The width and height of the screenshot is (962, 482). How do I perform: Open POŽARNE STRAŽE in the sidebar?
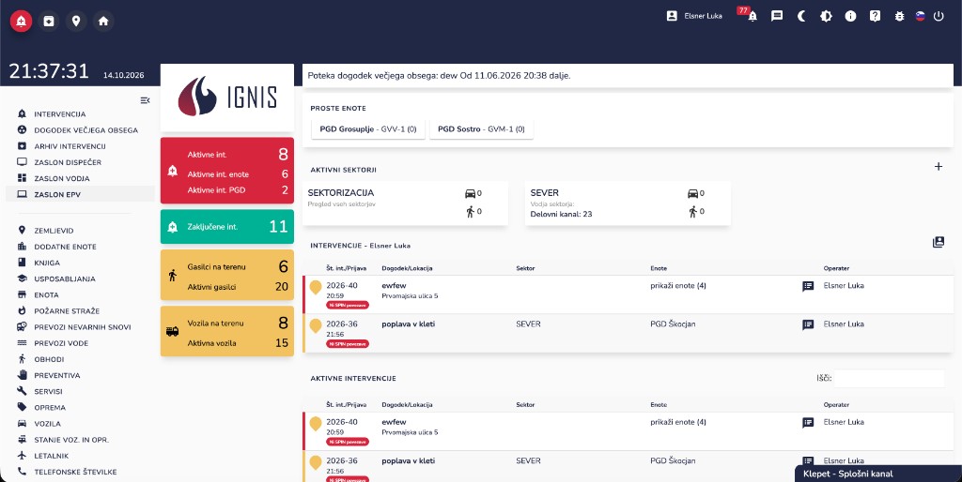tap(80, 310)
